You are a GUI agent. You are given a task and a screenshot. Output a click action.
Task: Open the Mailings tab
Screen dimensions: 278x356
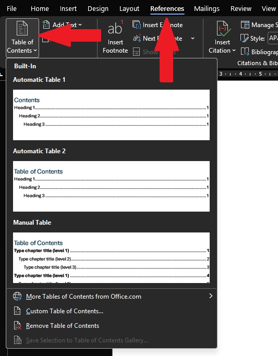tap(207, 9)
